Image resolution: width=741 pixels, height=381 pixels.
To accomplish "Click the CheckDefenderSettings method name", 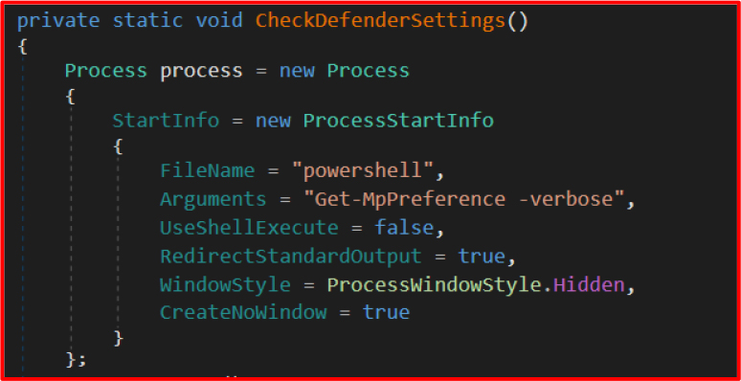I will [x=380, y=21].
